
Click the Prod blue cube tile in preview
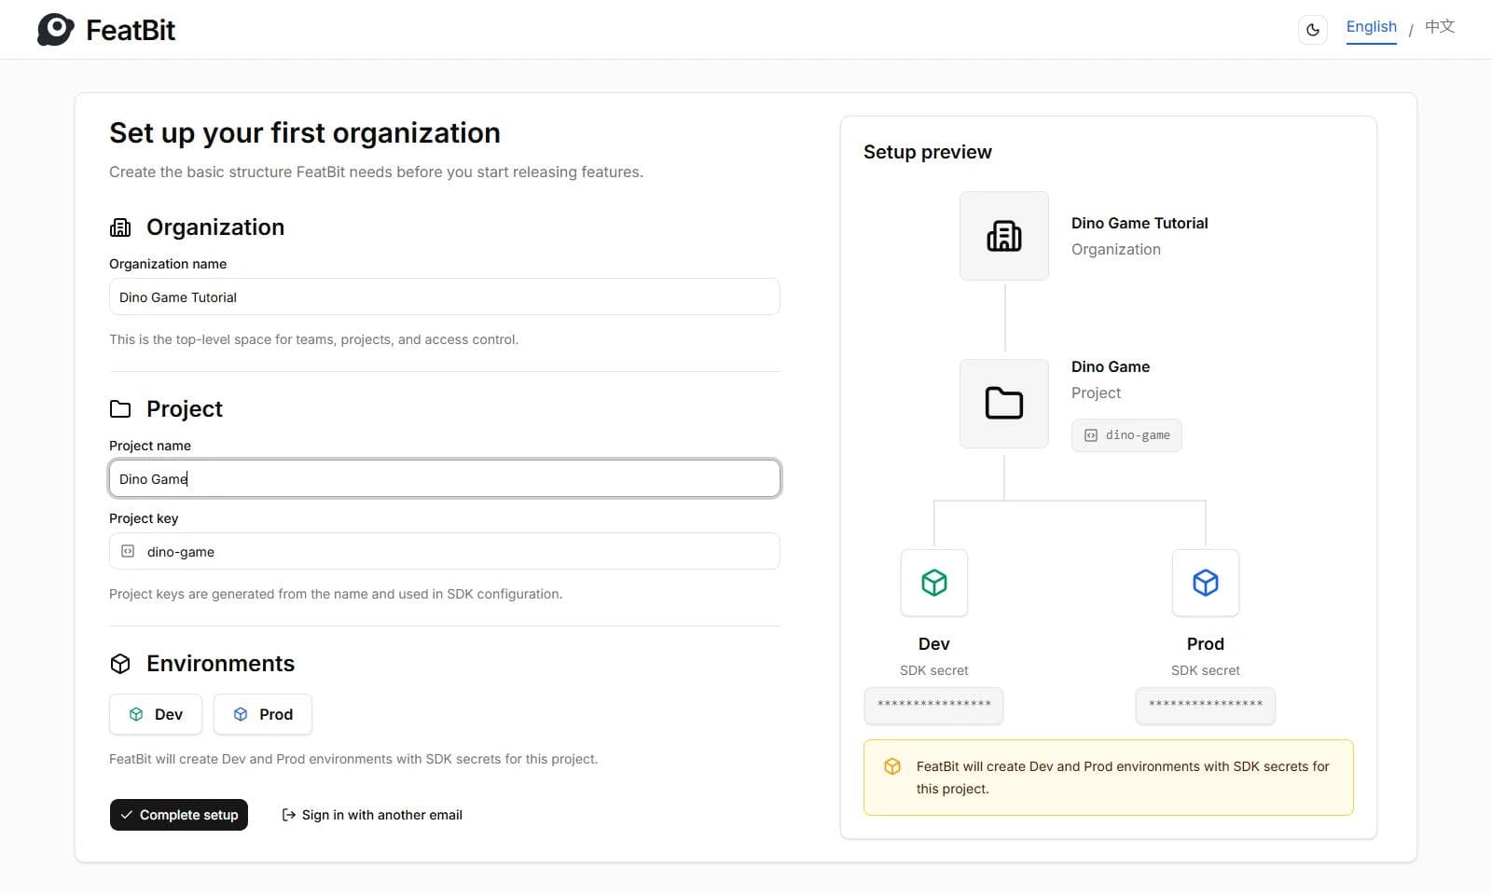1206,583
